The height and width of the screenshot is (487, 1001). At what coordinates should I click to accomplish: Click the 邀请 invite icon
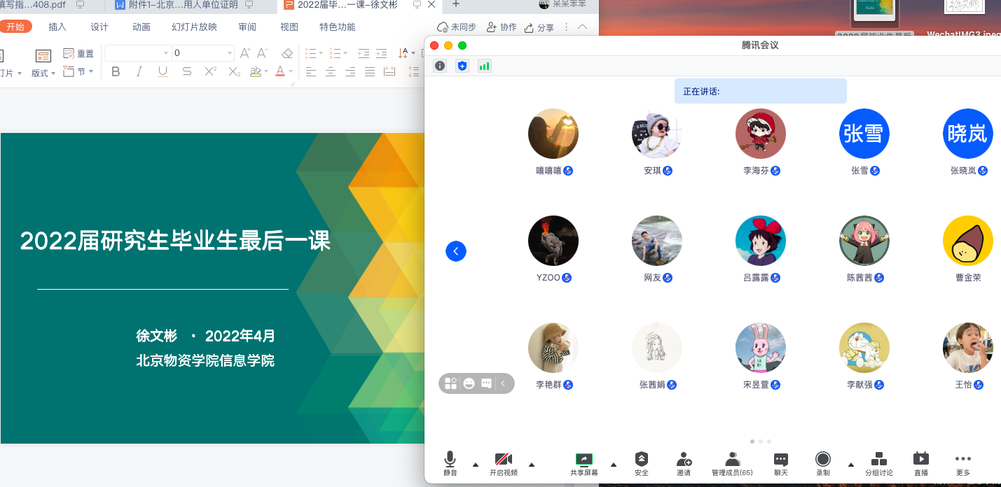[684, 460]
